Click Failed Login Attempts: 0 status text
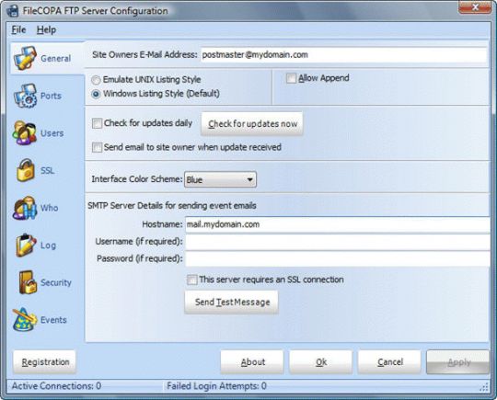497x400 pixels. [x=216, y=386]
